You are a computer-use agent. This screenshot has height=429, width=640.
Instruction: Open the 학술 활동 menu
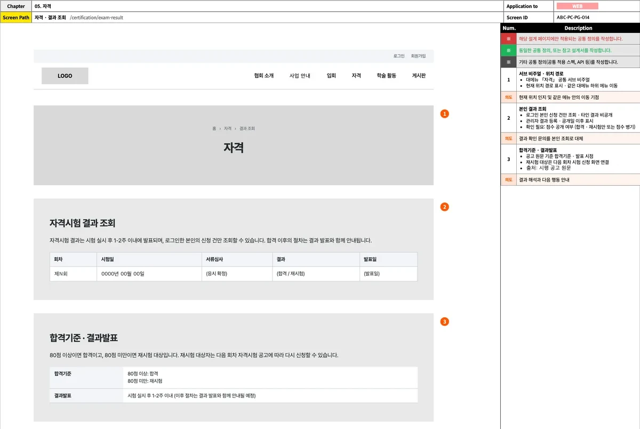point(386,76)
